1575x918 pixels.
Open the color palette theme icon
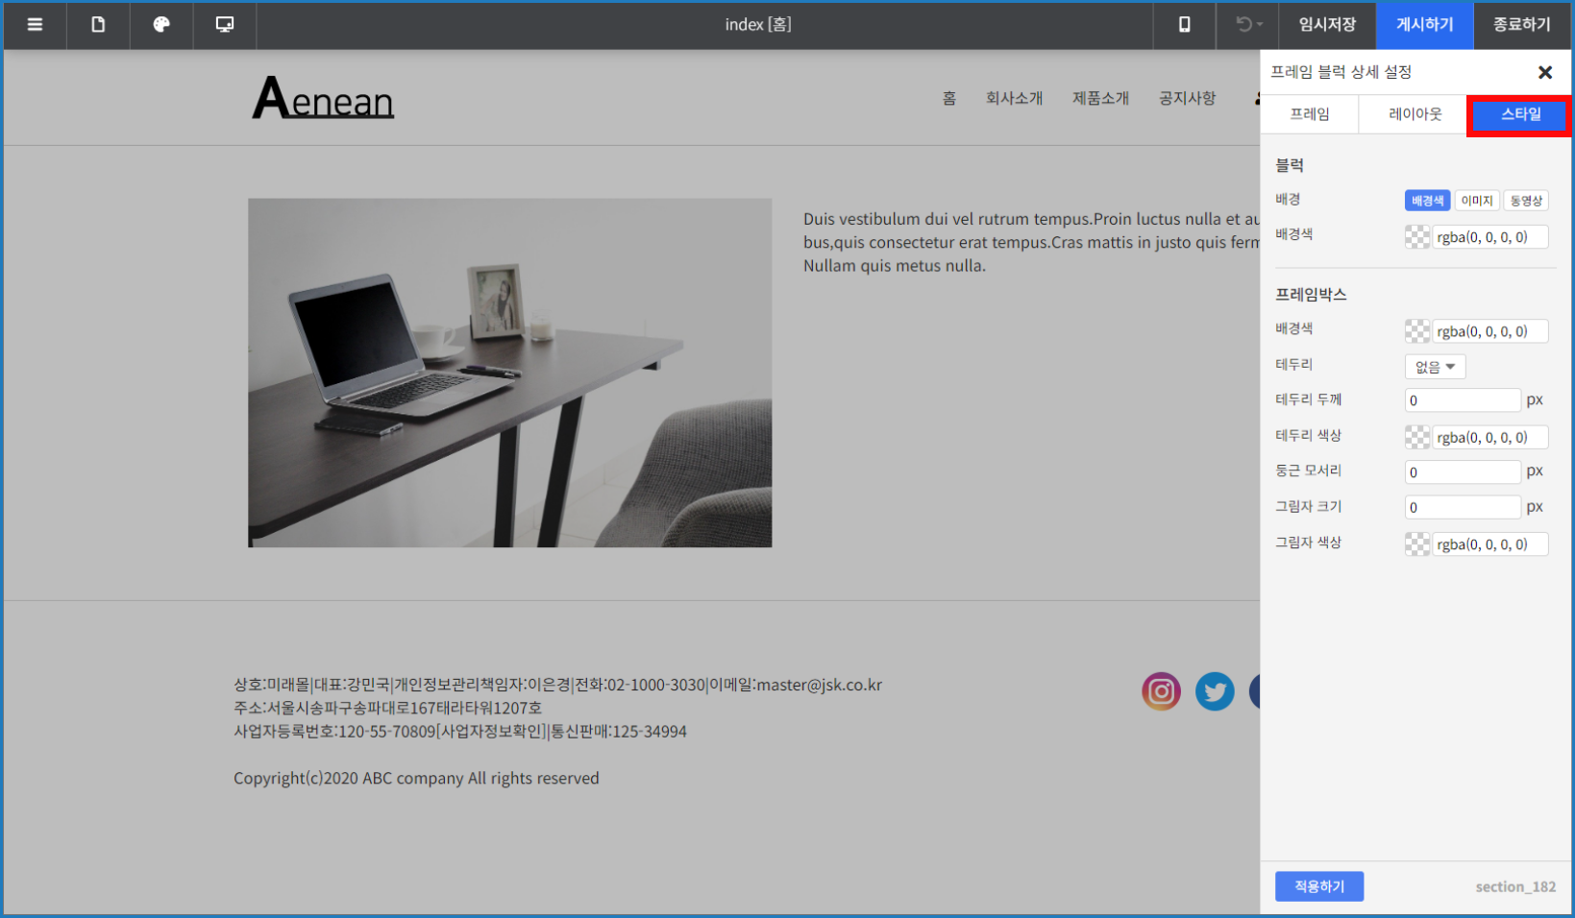point(161,25)
